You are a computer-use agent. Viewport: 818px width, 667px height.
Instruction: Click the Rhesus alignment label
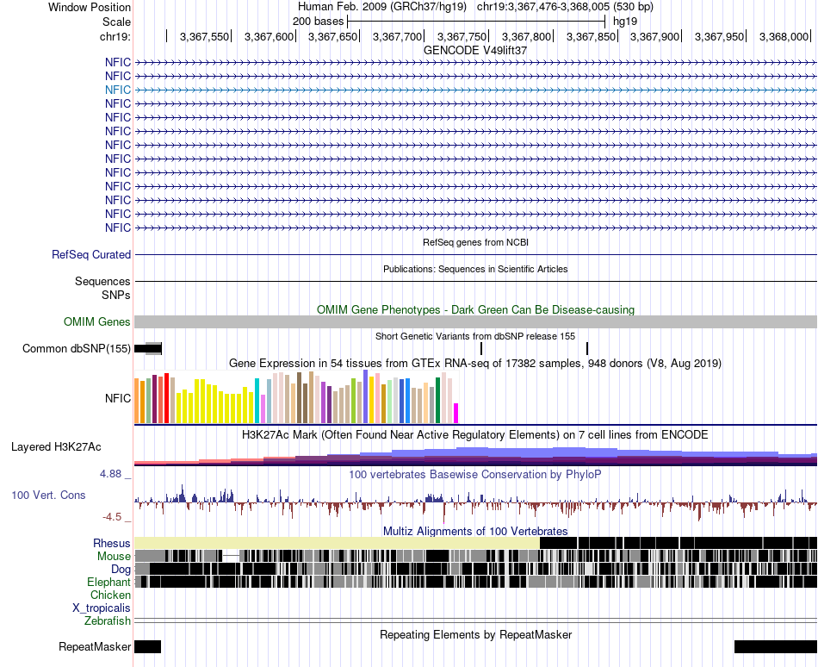coord(112,543)
